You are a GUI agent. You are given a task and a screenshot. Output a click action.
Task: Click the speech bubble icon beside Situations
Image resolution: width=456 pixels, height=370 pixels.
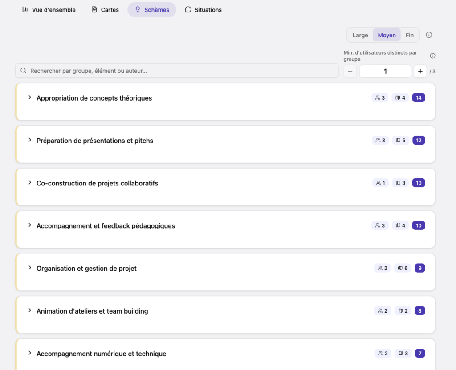tap(188, 10)
